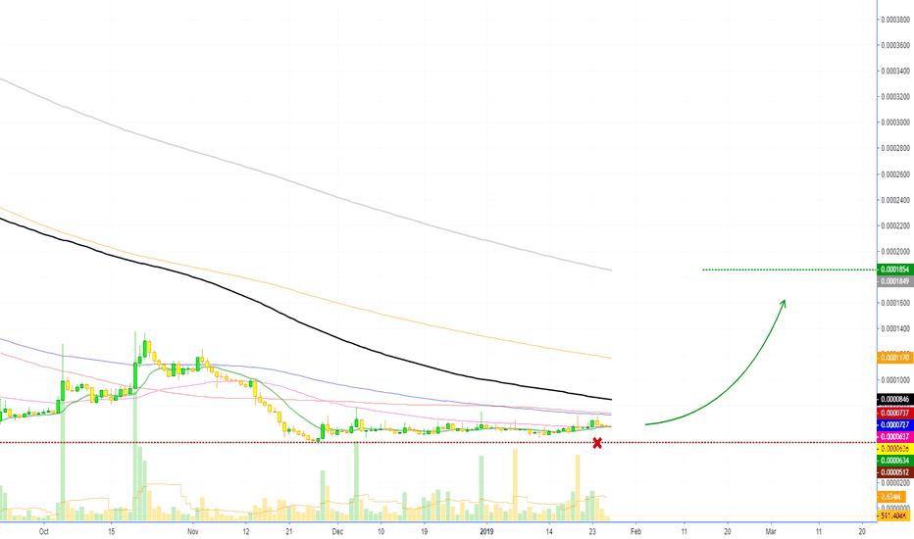Click the blue 0.0000727 price label
Screen dimensions: 914x539
[894, 424]
